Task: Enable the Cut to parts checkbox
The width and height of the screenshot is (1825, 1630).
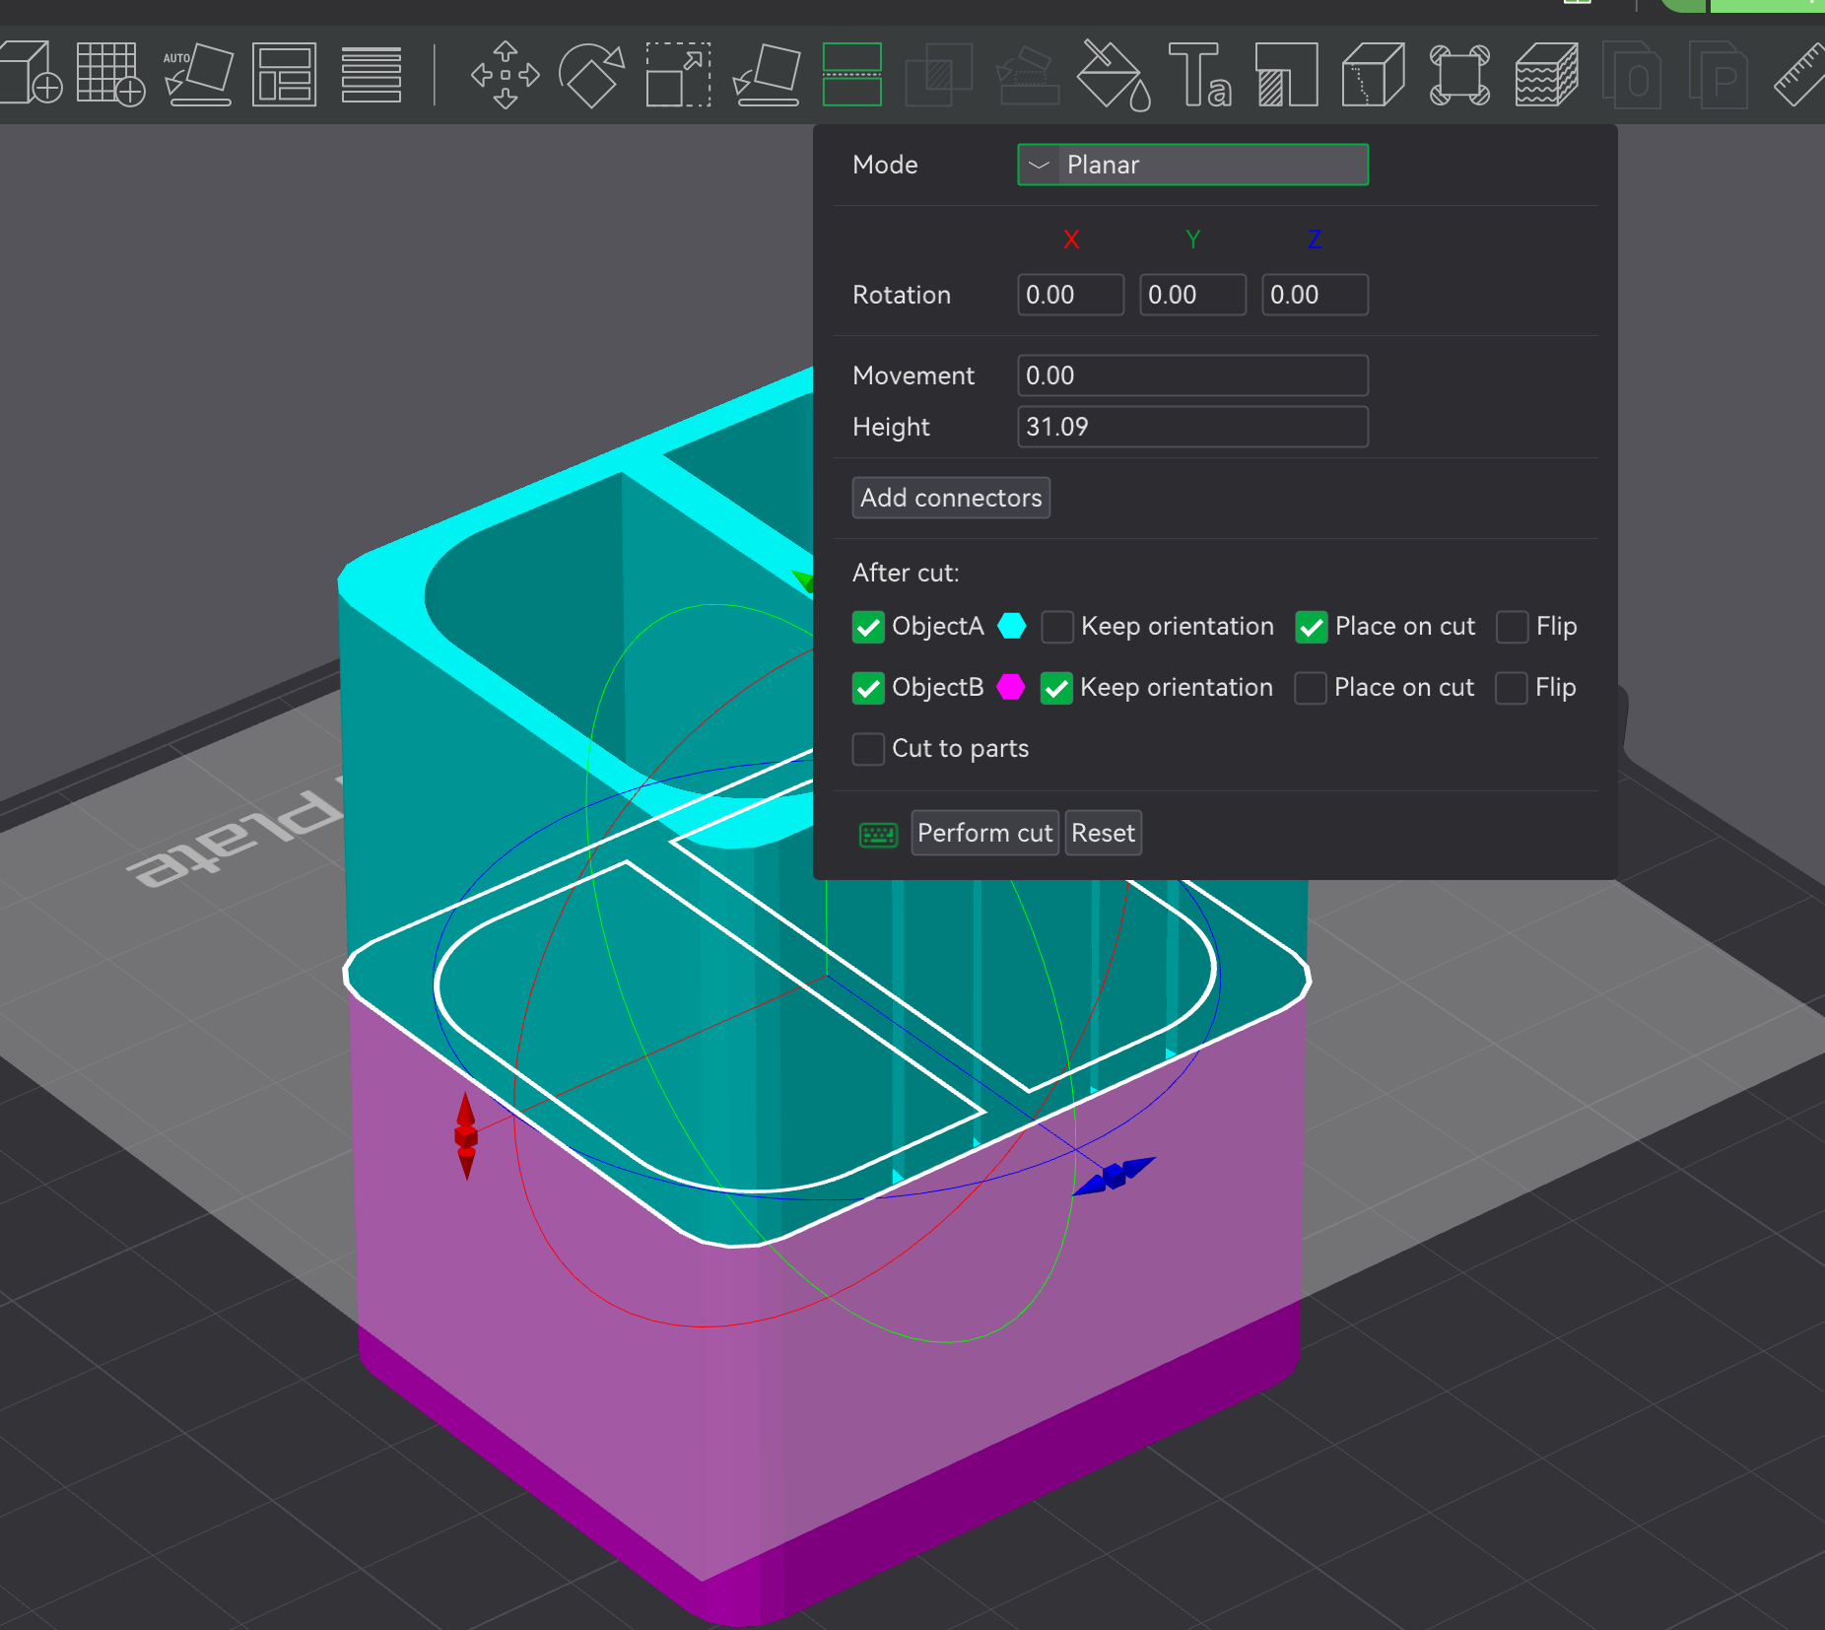Action: [x=868, y=749]
